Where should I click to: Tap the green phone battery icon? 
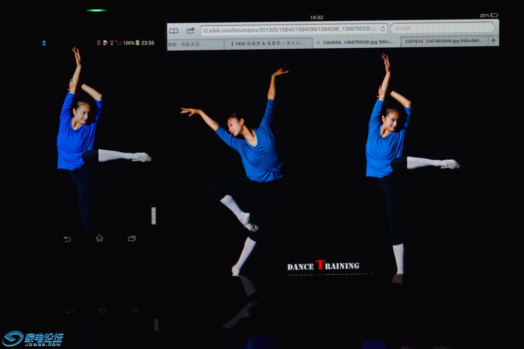(137, 43)
